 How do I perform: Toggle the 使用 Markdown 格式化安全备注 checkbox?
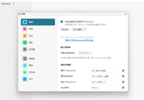(x=62, y=37)
